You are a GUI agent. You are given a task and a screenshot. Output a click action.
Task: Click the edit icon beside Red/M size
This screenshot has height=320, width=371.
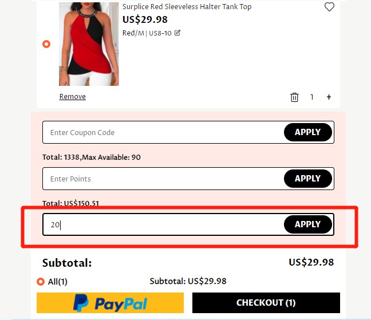[x=177, y=33]
